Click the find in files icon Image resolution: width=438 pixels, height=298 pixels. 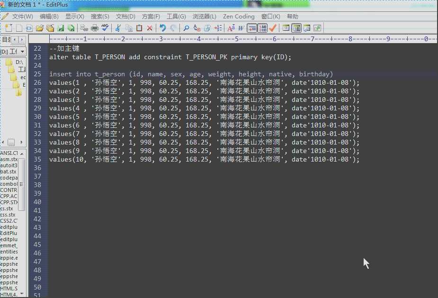coord(207,28)
